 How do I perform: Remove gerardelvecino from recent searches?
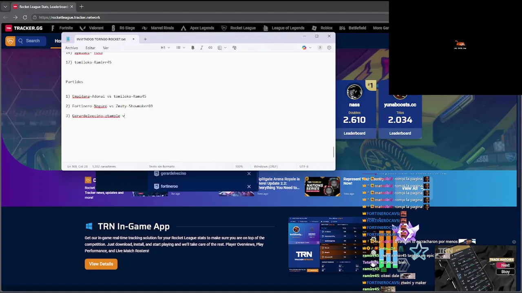[249, 174]
